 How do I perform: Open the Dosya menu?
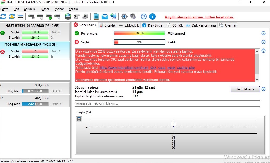pyautogui.click(x=4, y=9)
